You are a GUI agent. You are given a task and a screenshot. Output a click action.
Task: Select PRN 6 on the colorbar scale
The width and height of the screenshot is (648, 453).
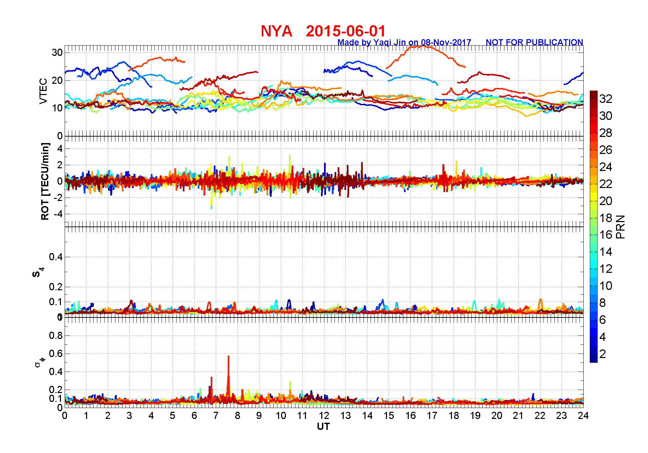(x=603, y=320)
